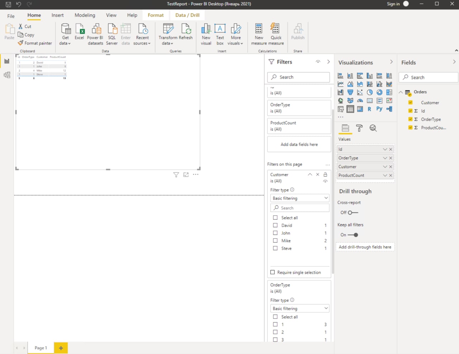Viewport: 459px width, 354px height.
Task: Collapse the Fields pane chevron
Action: (x=454, y=62)
